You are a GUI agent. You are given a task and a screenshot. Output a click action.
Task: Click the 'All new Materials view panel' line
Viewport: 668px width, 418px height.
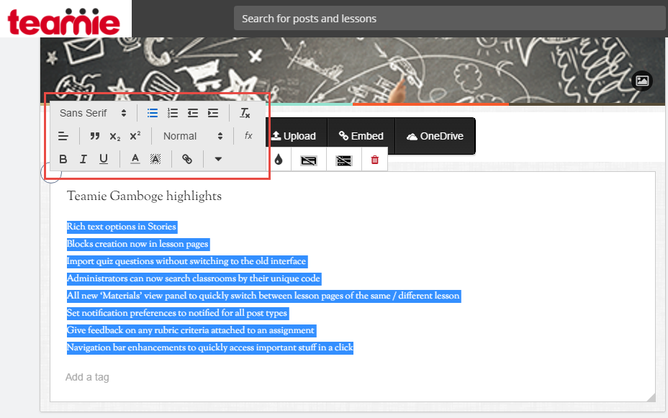tap(263, 296)
